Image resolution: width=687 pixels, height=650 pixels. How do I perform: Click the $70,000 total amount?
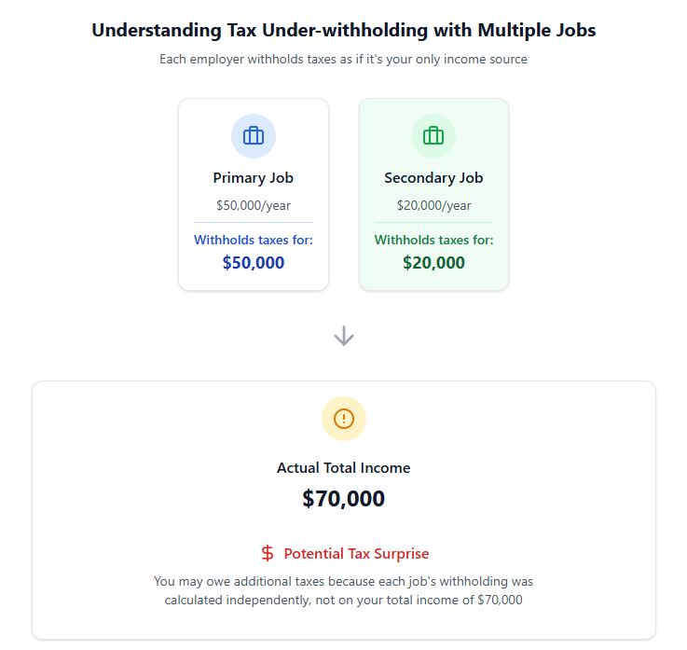tap(344, 499)
